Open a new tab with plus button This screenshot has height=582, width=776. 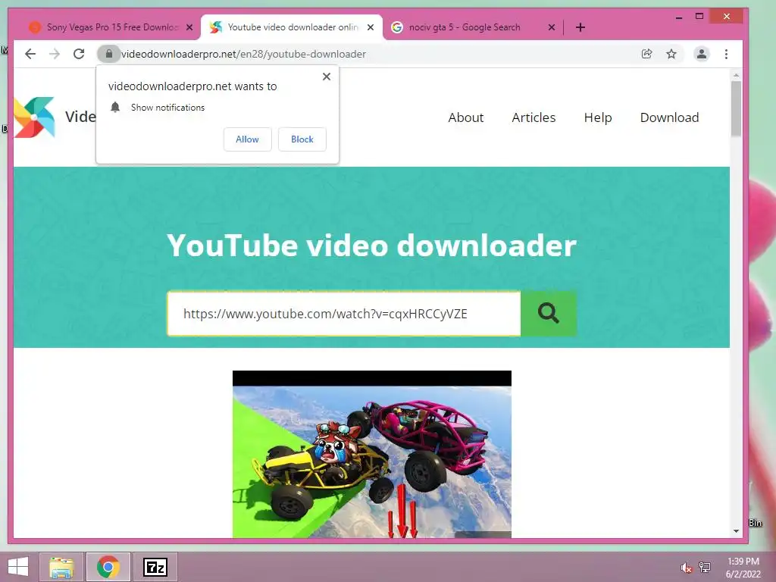580,27
